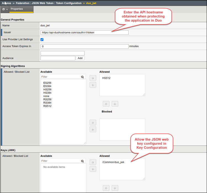
Task: Click the Add audience button
Action: [80, 58]
